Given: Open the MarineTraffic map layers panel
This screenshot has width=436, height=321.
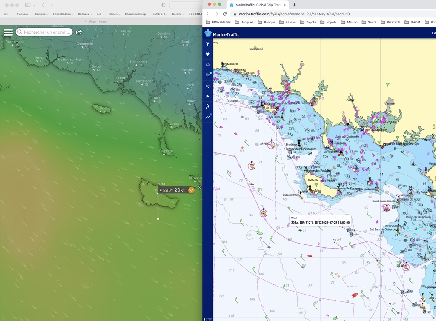Looking at the screenshot, I should [207, 65].
